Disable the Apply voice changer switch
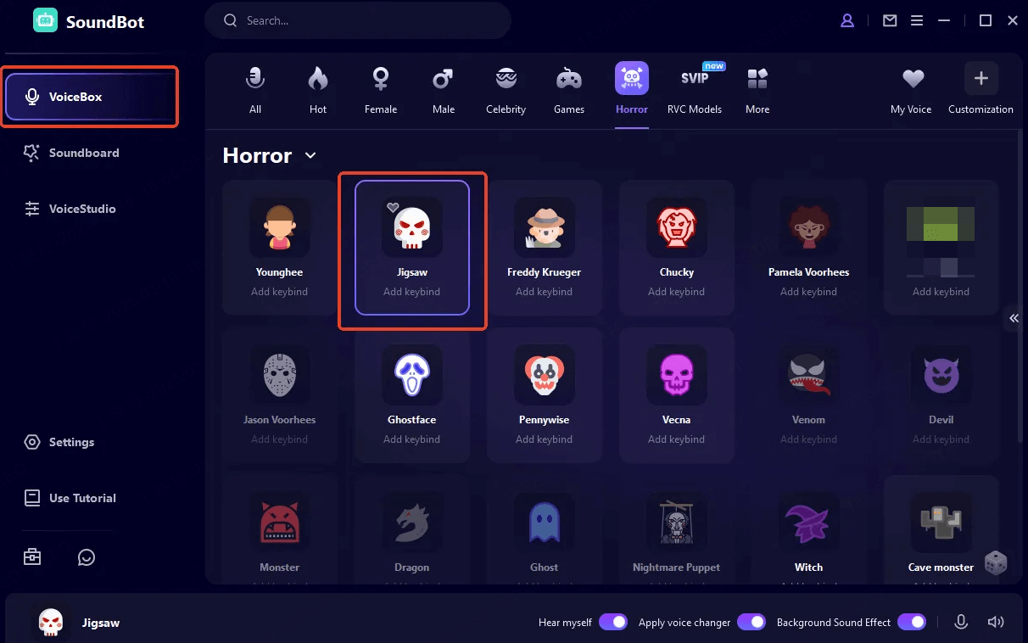Screen dimensions: 1028x643 751,622
